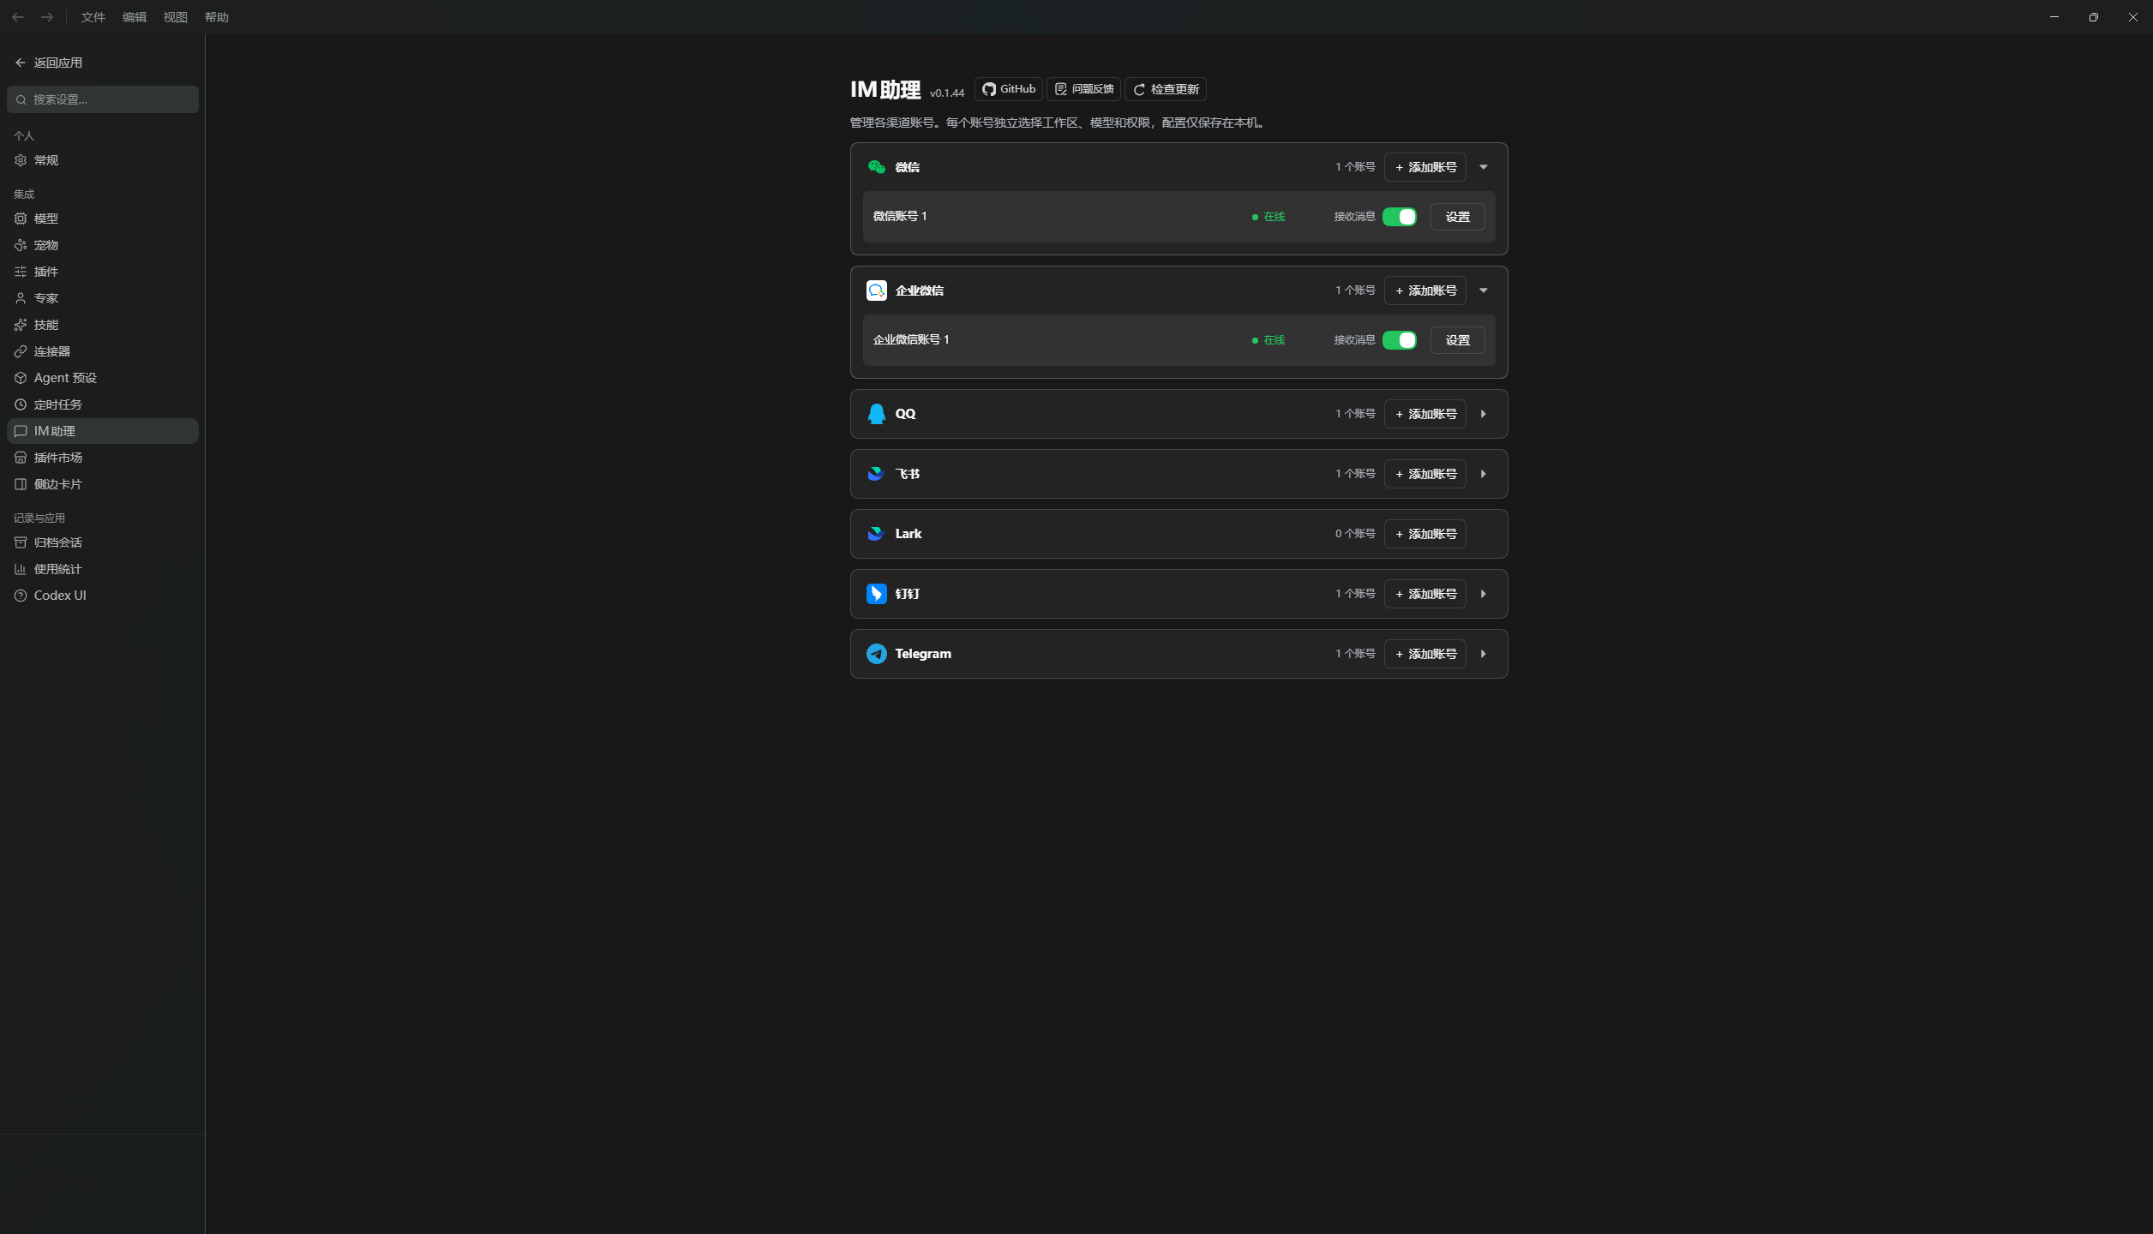
Task: Collapse the 企业微信 channel section
Action: (x=1484, y=291)
